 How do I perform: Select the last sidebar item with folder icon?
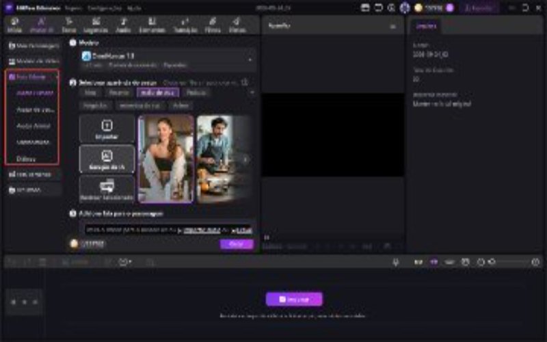point(34,190)
